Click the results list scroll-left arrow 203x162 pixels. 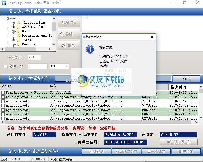2,122
